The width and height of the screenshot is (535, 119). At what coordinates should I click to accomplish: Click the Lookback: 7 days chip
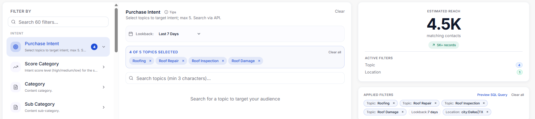point(424,112)
